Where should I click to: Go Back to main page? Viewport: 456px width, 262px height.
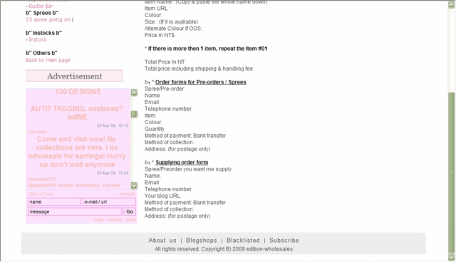coord(48,60)
